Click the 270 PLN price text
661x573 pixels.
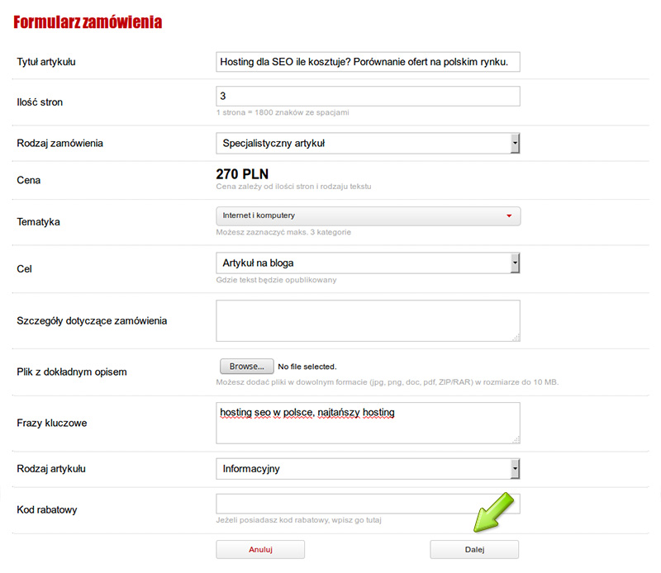point(242,174)
